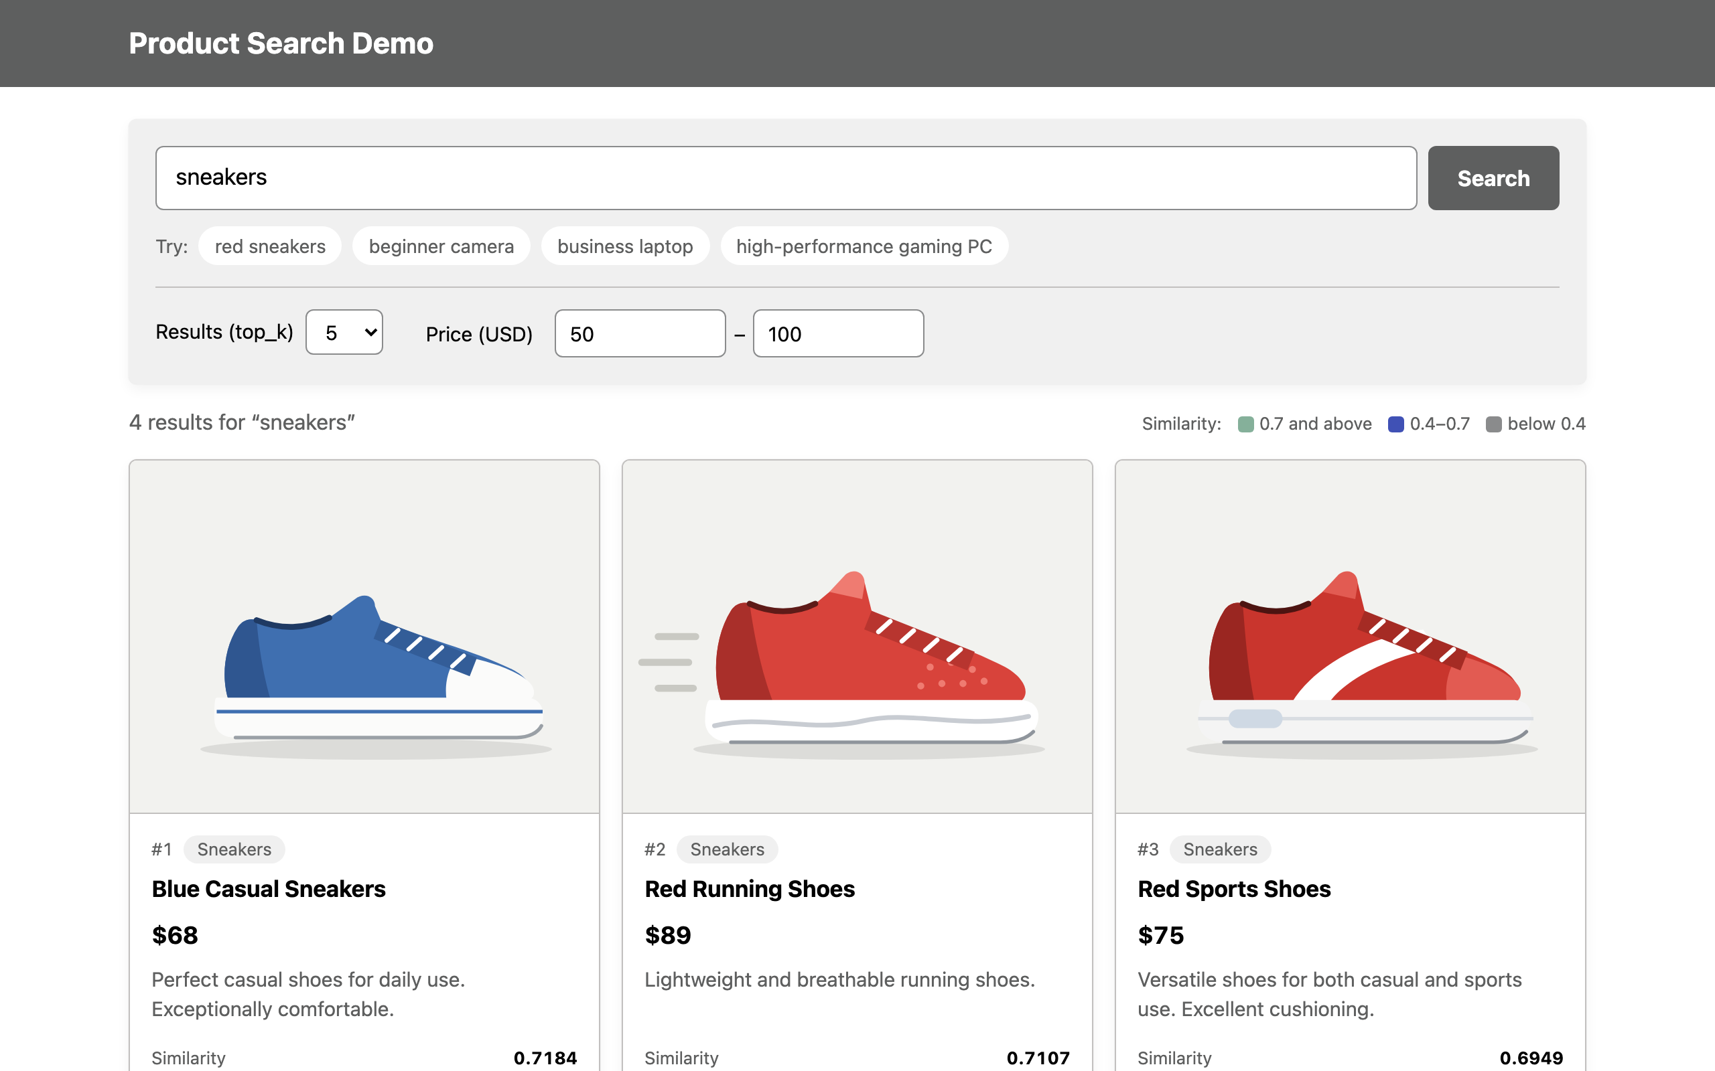Click the Lightweight and breathable running shoes description
This screenshot has width=1715, height=1071.
[840, 979]
